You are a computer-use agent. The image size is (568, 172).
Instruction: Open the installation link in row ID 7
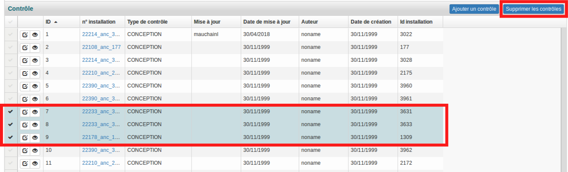point(101,112)
